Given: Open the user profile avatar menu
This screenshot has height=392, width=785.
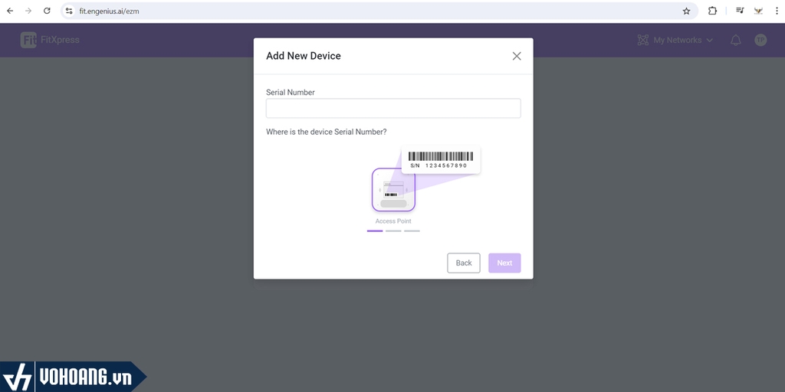Looking at the screenshot, I should [x=760, y=41].
